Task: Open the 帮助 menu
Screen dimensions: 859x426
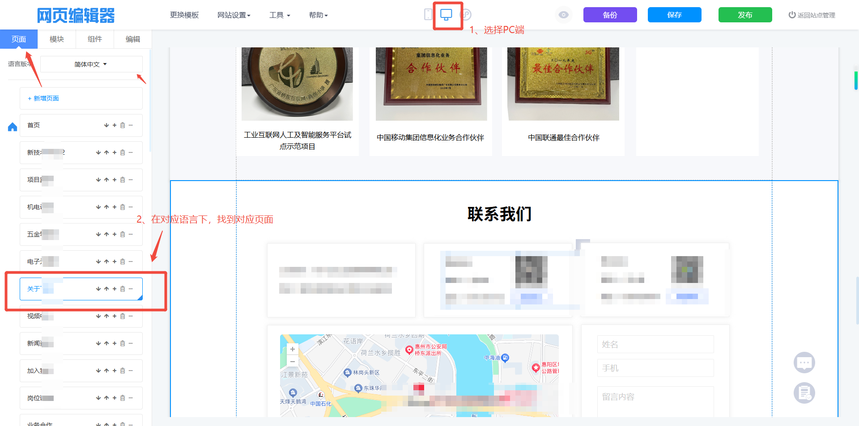Action: click(318, 15)
